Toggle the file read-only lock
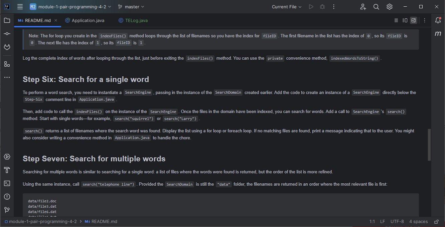Image resolution: width=445 pixels, height=227 pixels. click(x=436, y=221)
